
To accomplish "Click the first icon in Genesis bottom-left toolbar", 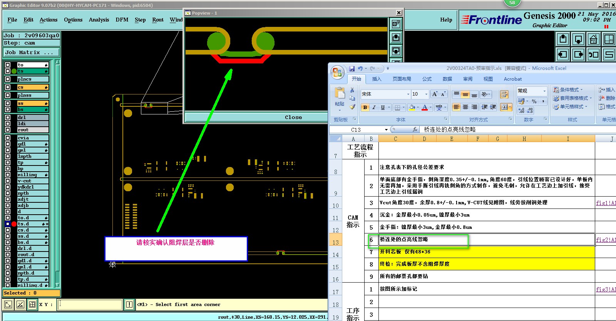I will 8,304.
